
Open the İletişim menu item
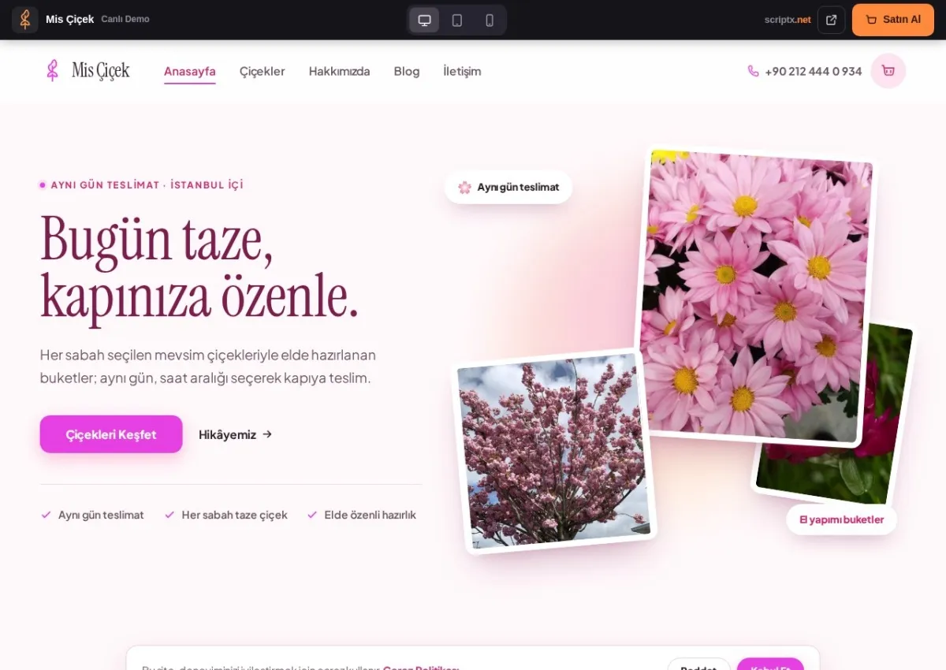pyautogui.click(x=462, y=72)
